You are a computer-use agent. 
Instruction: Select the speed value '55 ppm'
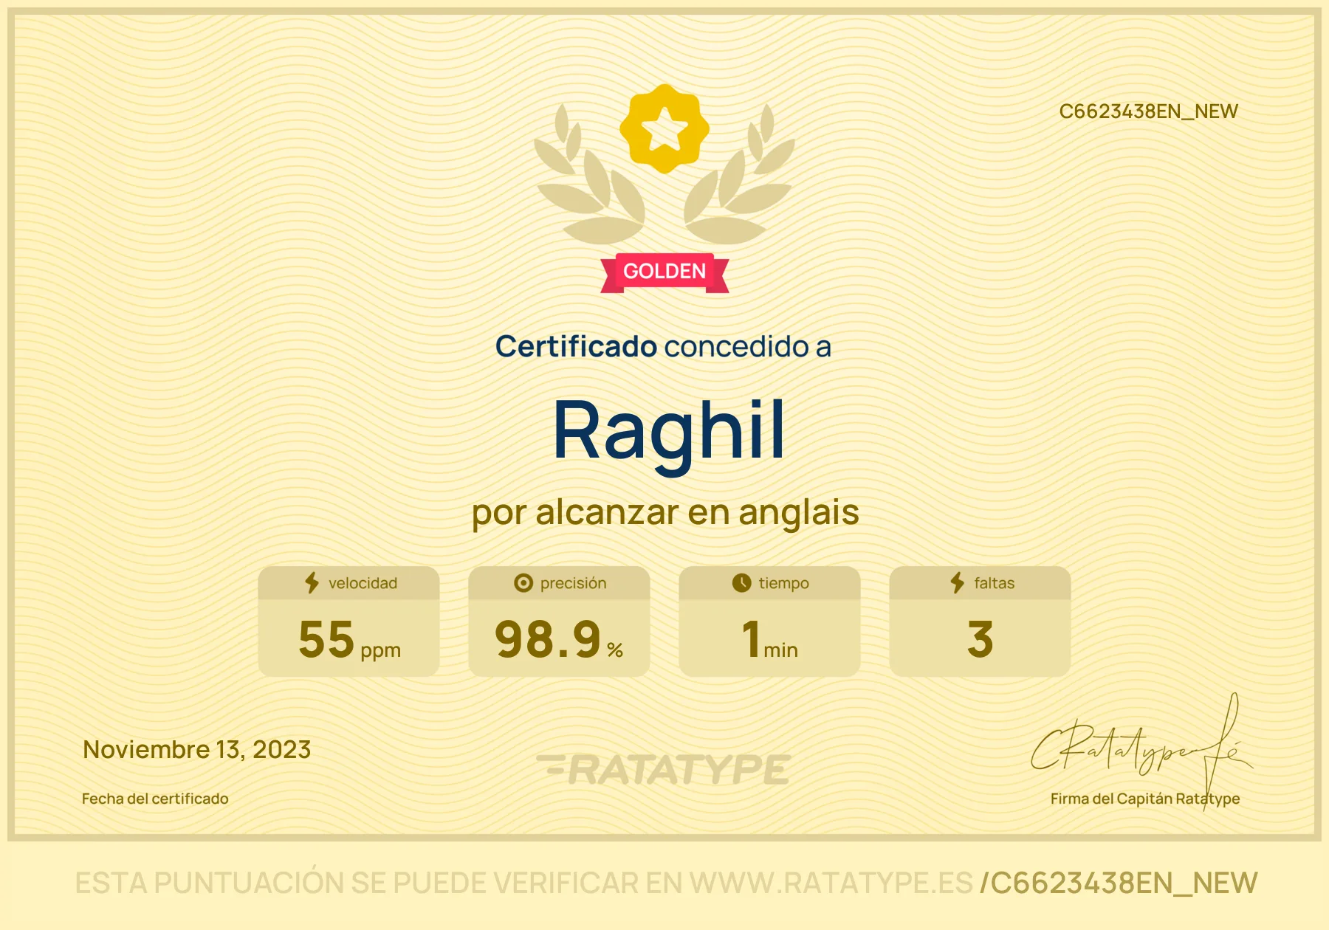coord(349,640)
